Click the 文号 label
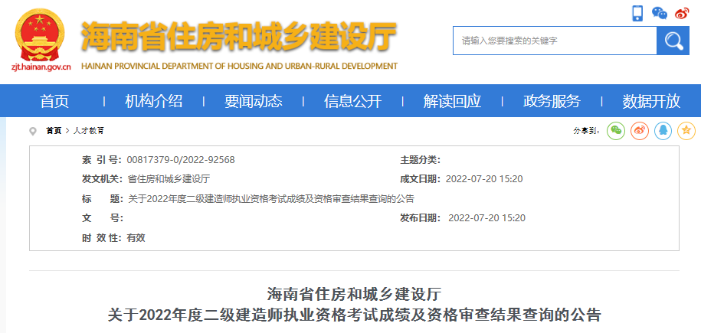This screenshot has height=333, width=701. pos(103,218)
